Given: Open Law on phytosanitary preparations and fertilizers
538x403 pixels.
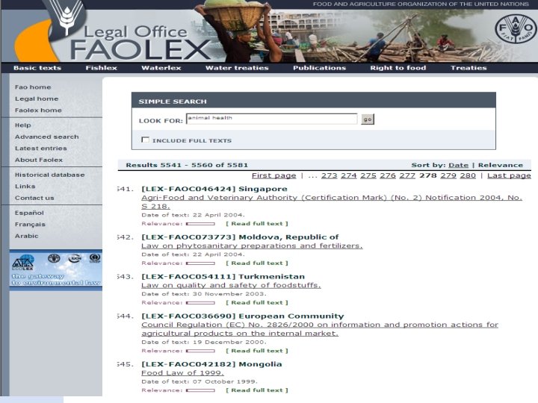Looking at the screenshot, I should (x=252, y=246).
